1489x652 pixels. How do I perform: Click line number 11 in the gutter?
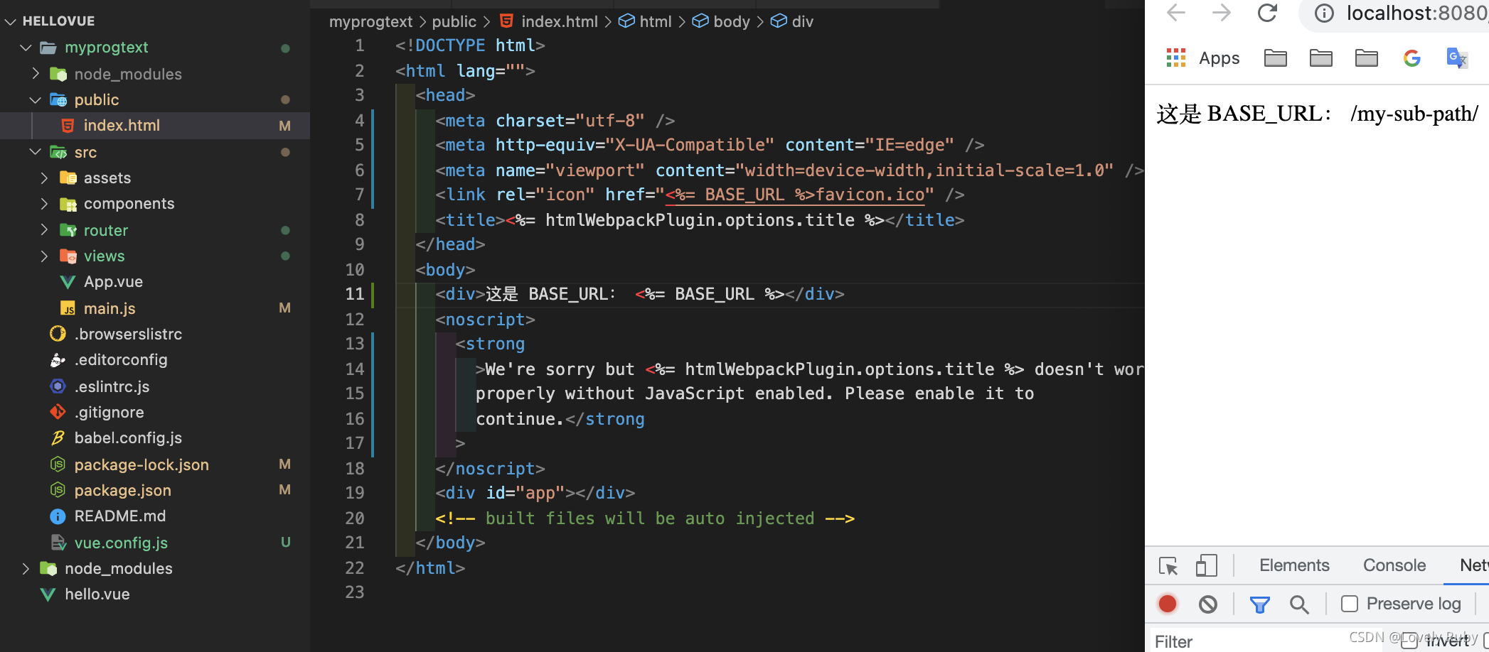(355, 294)
